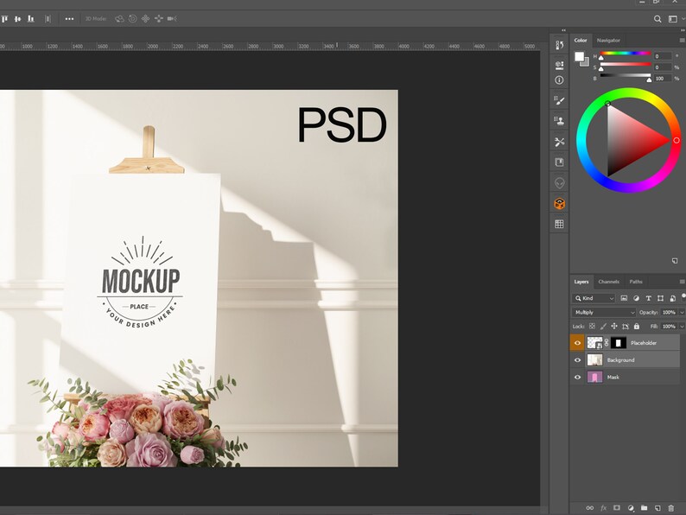The image size is (686, 515).
Task: Select the 3D zoom video-camera icon
Action: [x=172, y=19]
